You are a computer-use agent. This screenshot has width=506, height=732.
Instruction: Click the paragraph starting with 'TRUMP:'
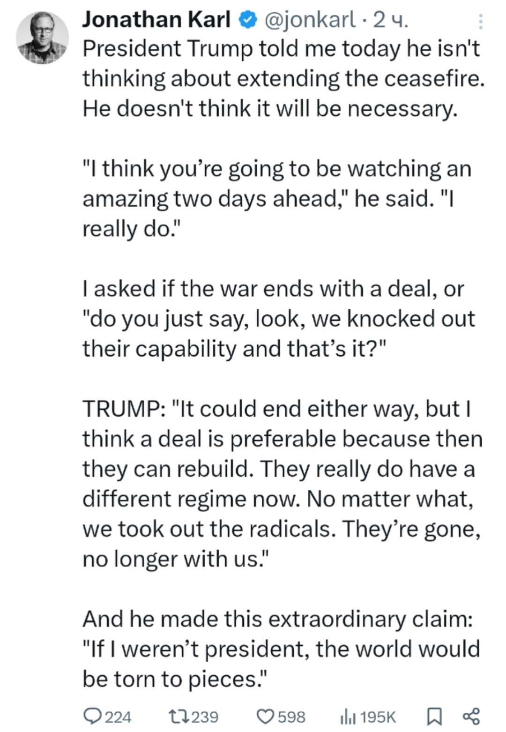click(x=281, y=484)
